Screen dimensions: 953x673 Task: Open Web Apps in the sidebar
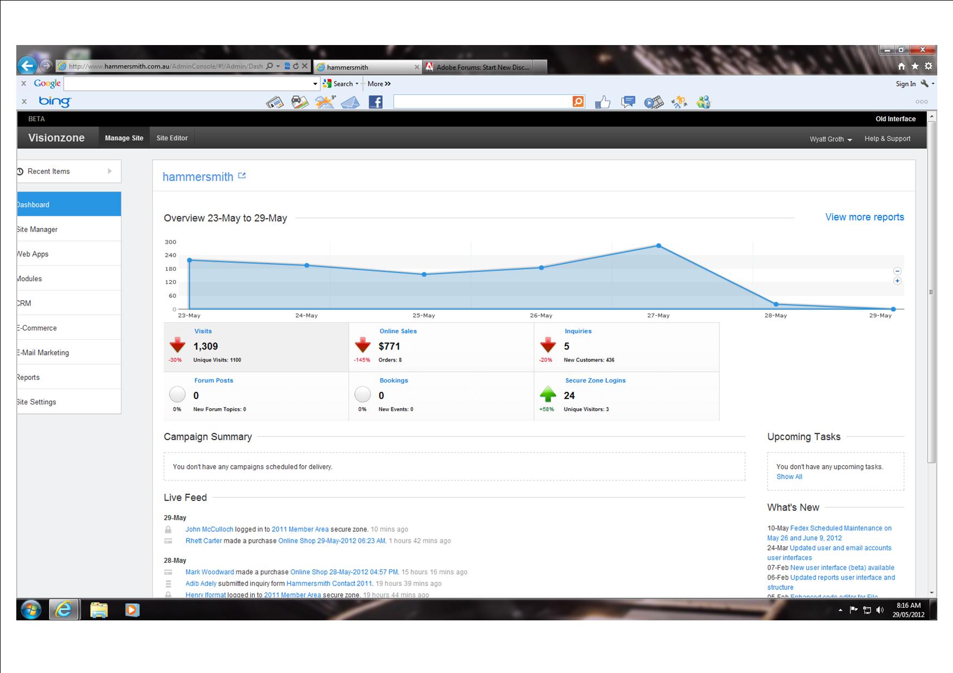[x=69, y=254]
